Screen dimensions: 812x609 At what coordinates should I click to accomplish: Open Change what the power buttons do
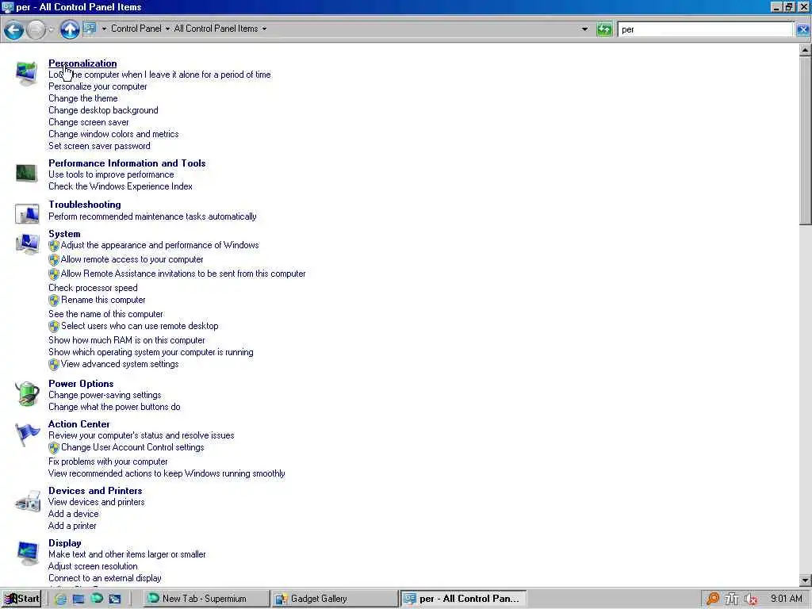pos(114,407)
